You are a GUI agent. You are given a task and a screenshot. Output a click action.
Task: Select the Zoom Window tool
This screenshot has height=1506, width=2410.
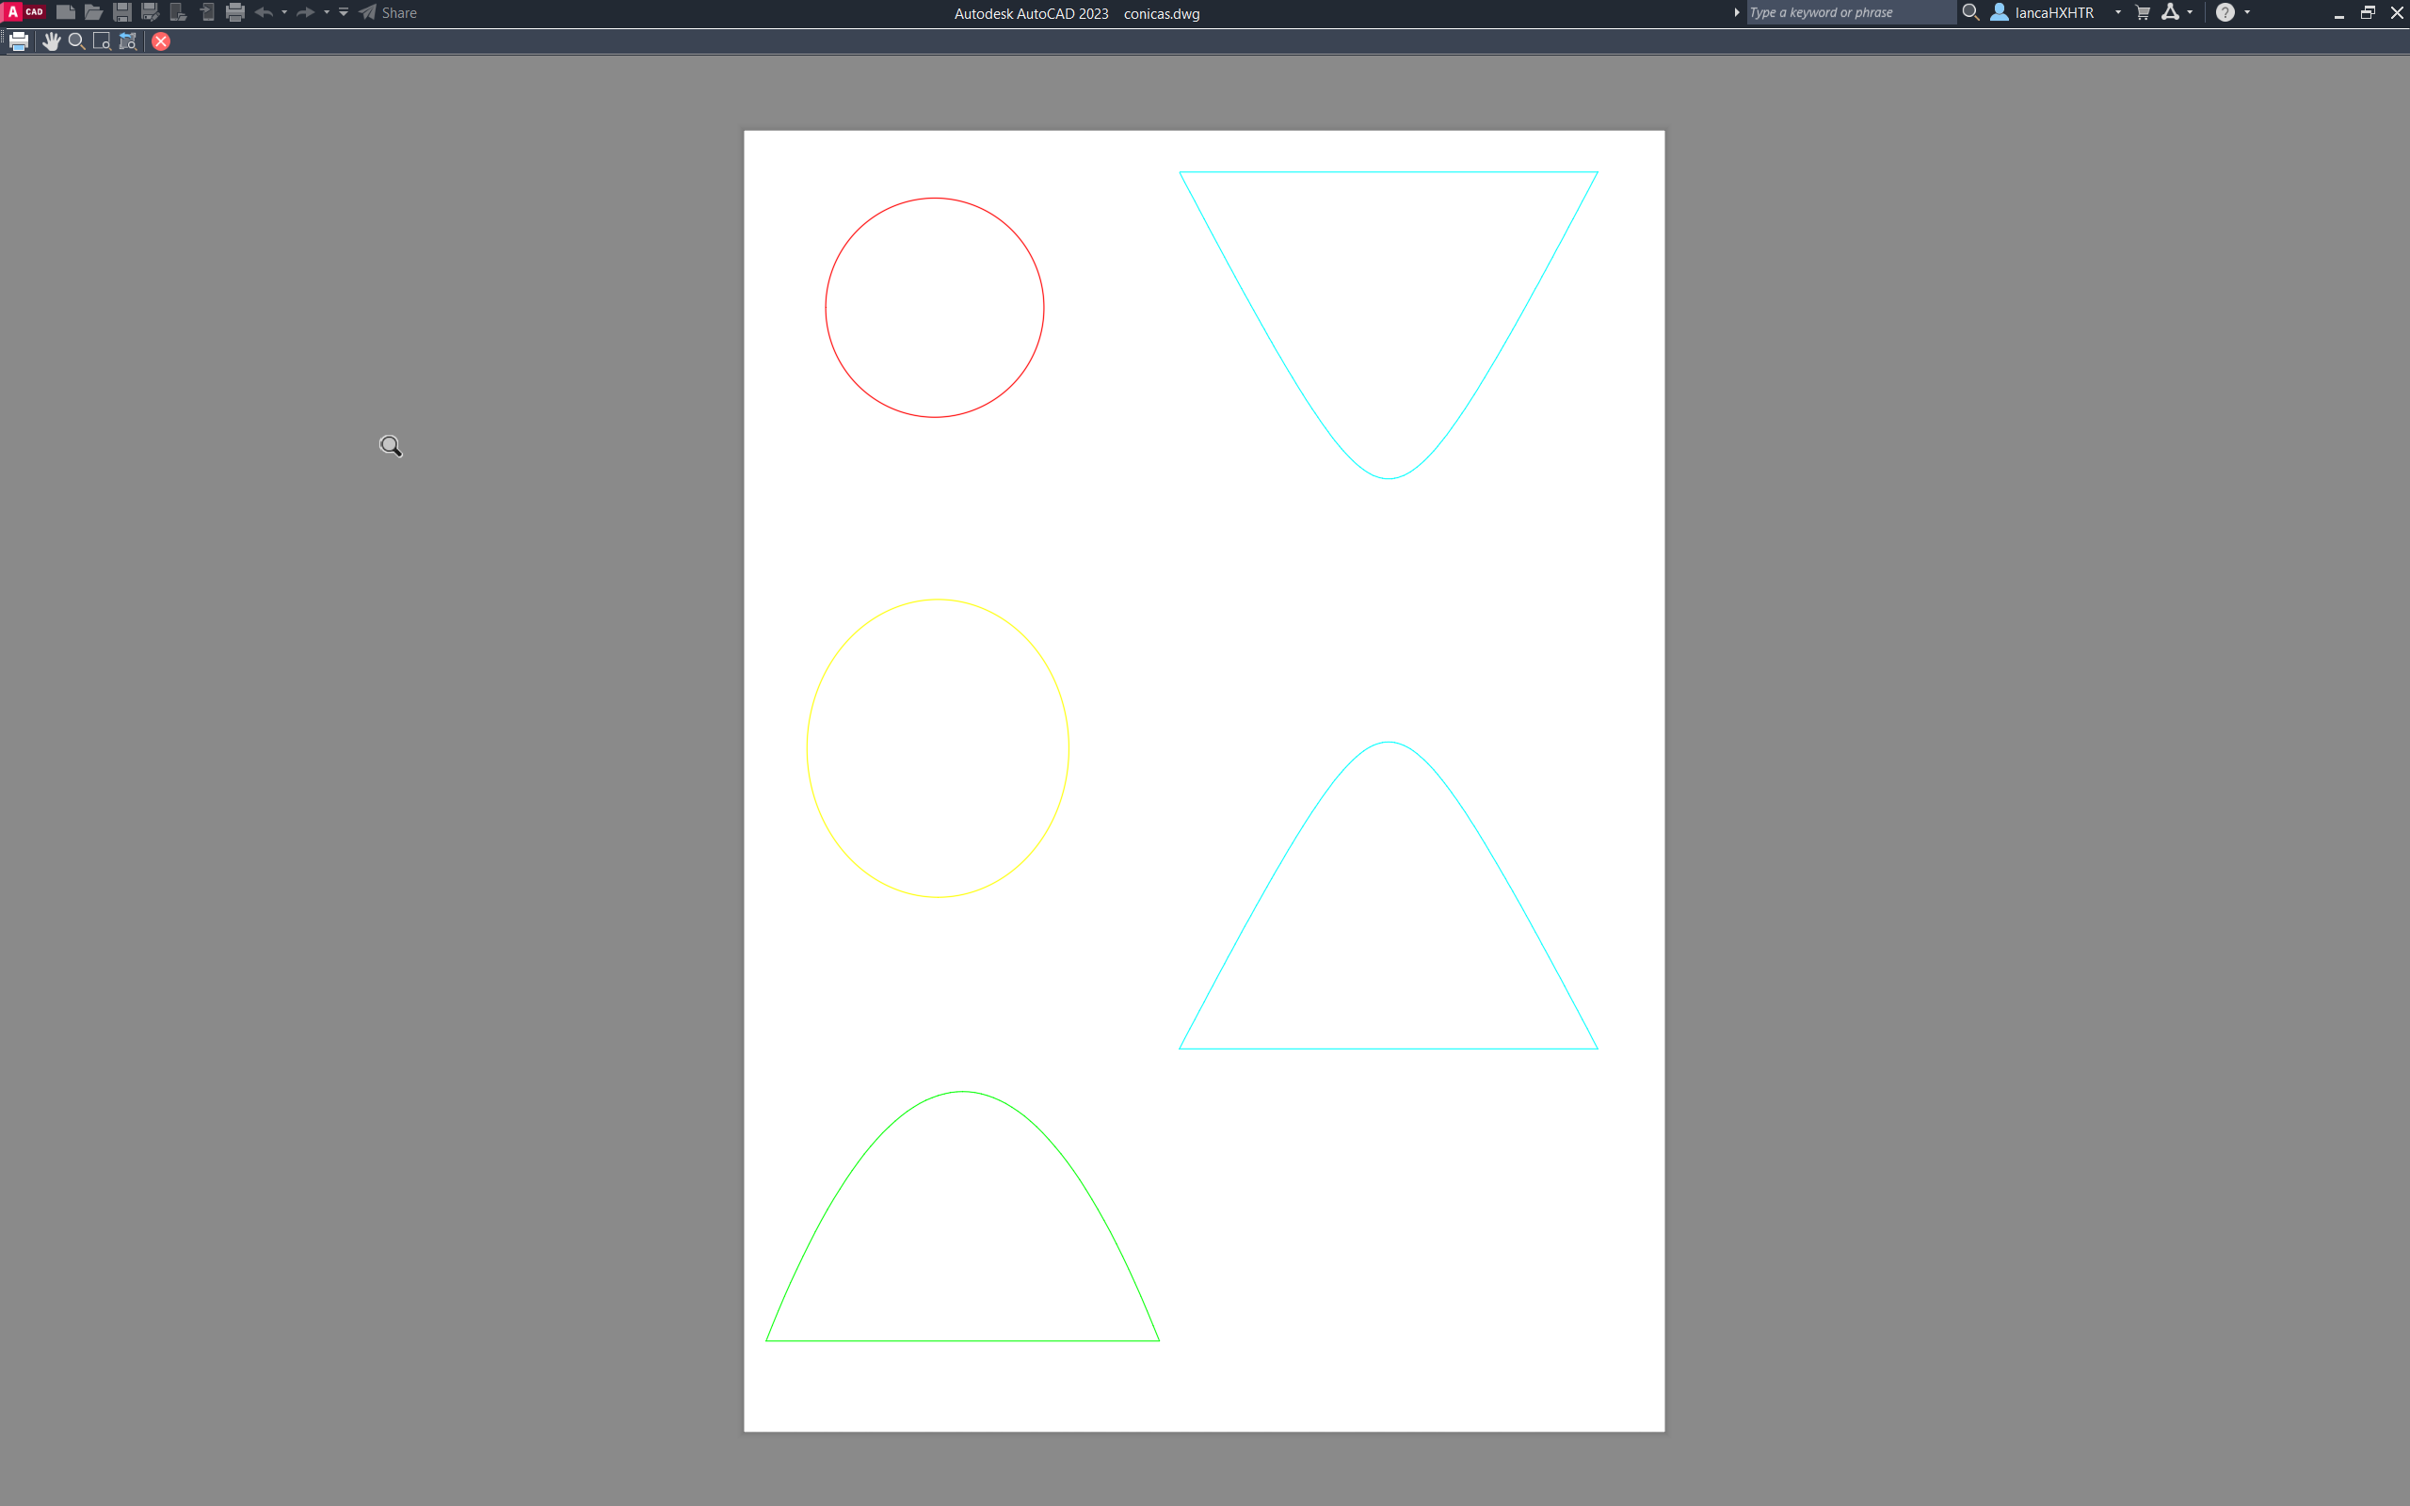click(x=102, y=40)
